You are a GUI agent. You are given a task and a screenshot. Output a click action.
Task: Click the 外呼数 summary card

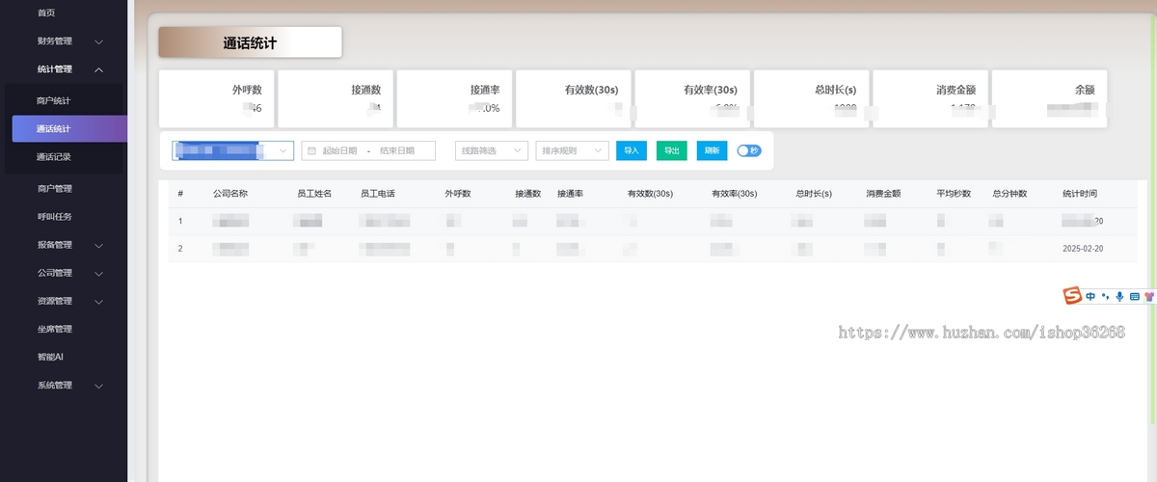tap(217, 98)
